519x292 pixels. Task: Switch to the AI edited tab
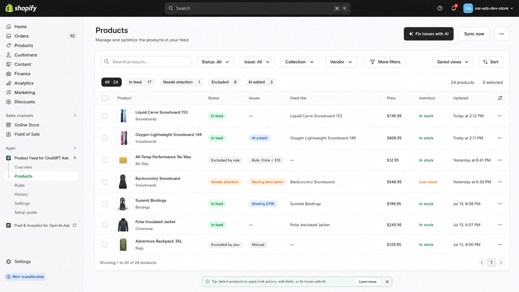click(x=260, y=82)
